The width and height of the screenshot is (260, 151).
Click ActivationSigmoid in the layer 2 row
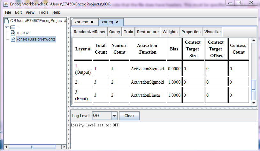pos(148,82)
